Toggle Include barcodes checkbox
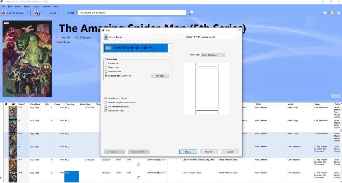342x183 pixels. (106, 111)
